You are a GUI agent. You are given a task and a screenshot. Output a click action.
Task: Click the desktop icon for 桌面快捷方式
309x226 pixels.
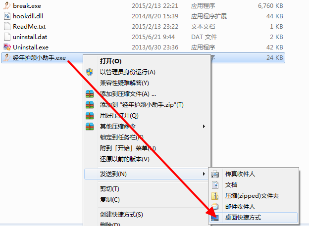click(215, 218)
